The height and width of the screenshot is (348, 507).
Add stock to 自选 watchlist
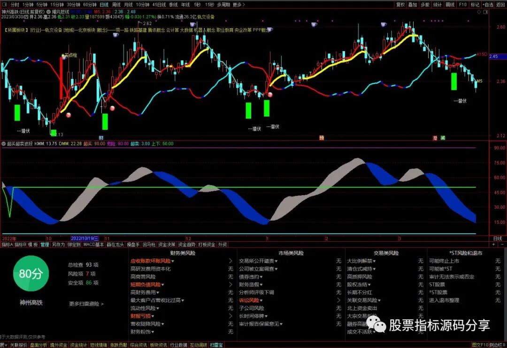tap(488, 5)
